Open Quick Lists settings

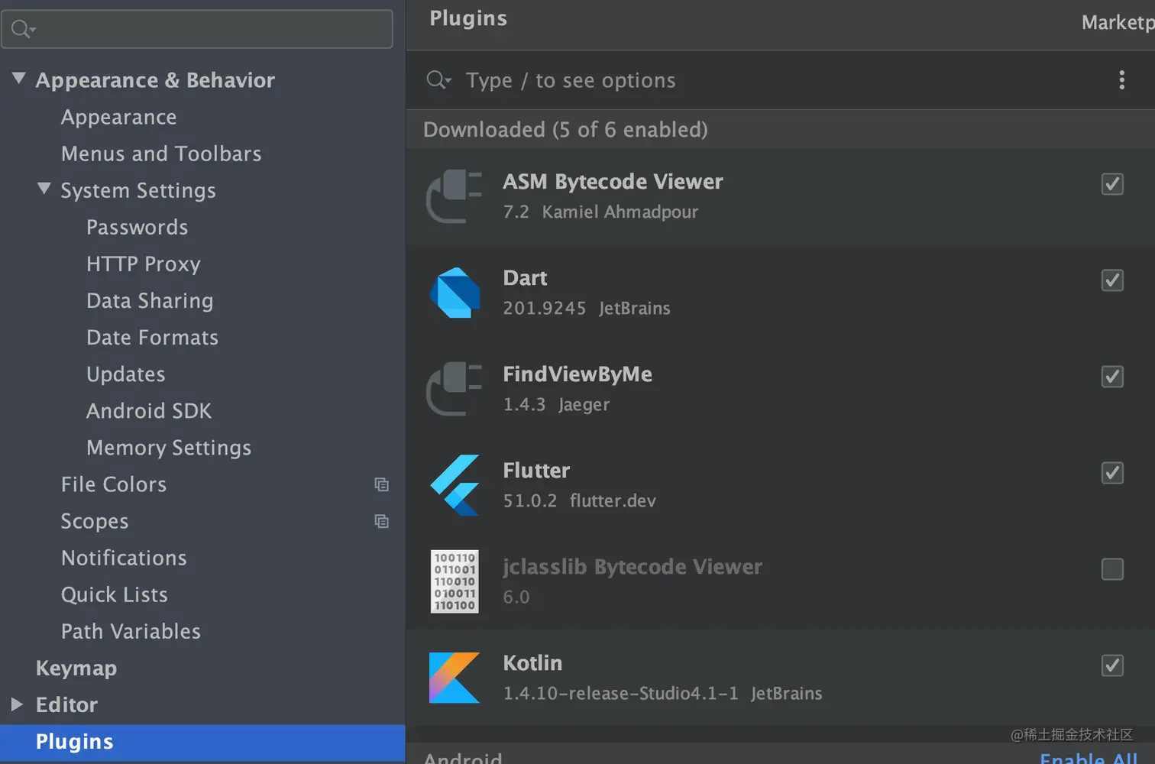[115, 594]
